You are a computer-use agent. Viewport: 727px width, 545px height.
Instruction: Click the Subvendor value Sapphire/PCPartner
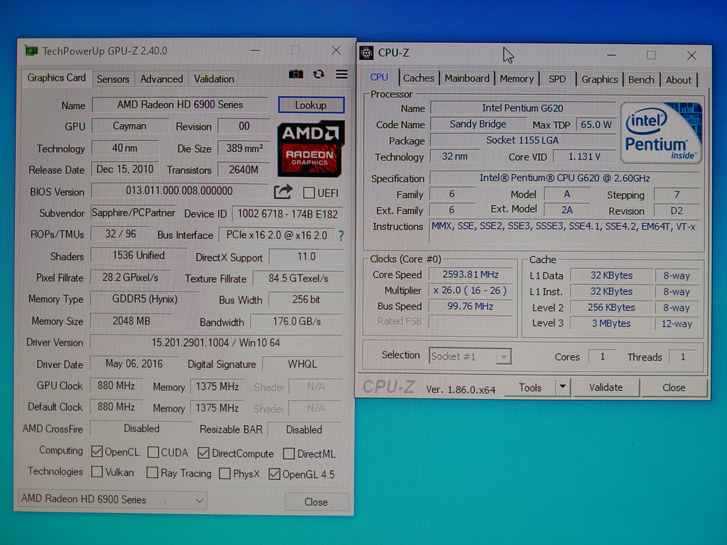[134, 213]
